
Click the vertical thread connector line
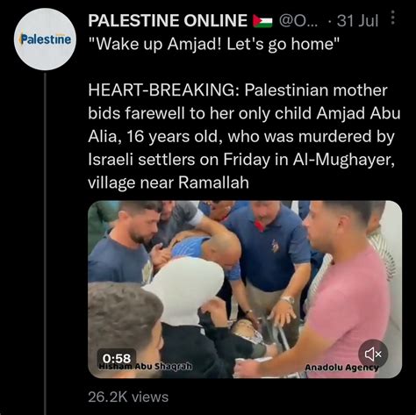[46, 244]
